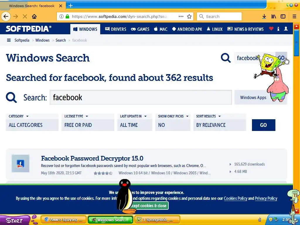300x225 pixels.
Task: Expand the LICENSE TYPE filter dropdown
Action: click(76, 116)
